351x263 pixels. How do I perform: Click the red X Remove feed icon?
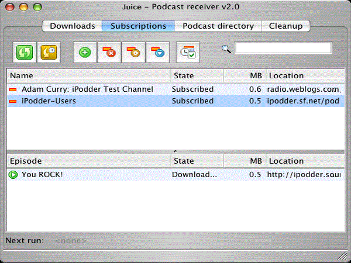(x=109, y=52)
